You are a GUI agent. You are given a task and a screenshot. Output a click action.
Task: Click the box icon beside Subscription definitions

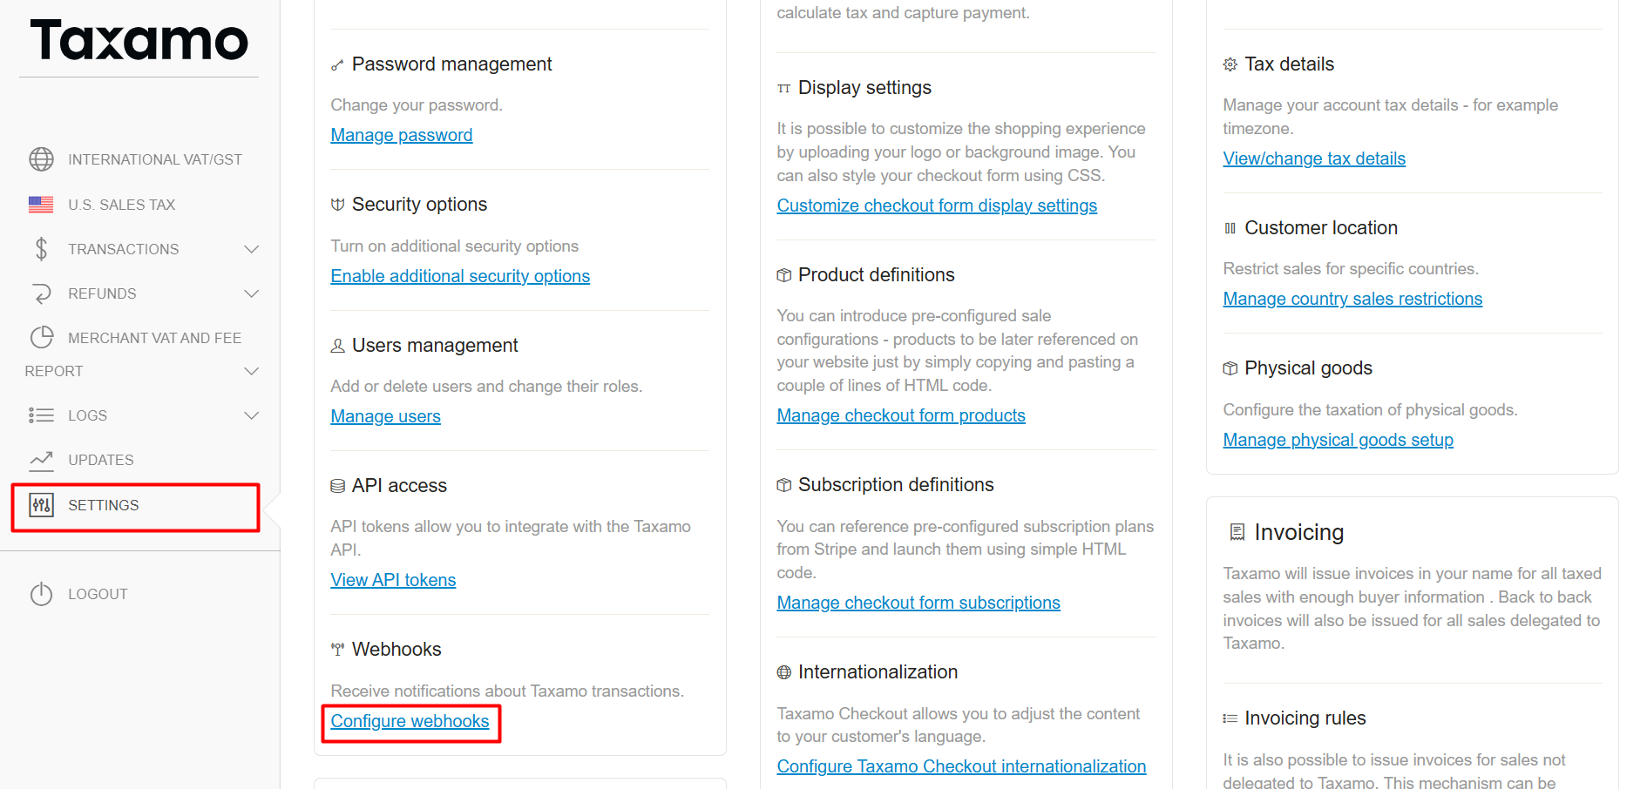(x=783, y=485)
